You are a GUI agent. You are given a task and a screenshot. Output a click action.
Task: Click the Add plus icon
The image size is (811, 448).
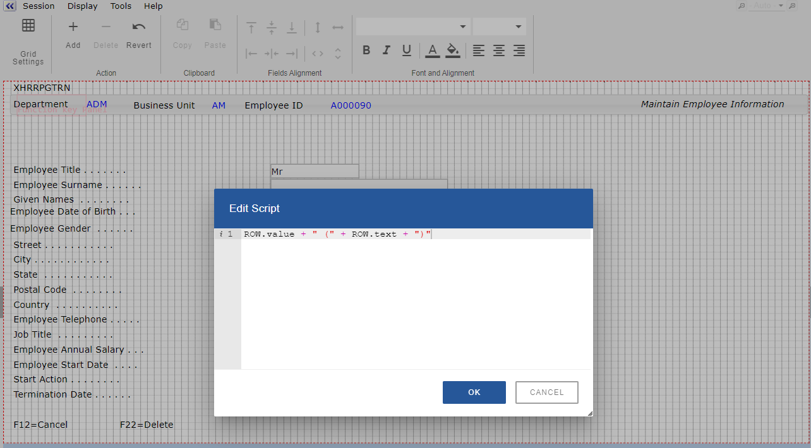[x=73, y=27]
